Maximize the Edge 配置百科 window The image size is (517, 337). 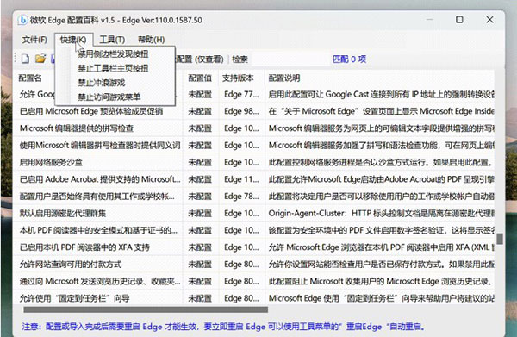click(459, 20)
